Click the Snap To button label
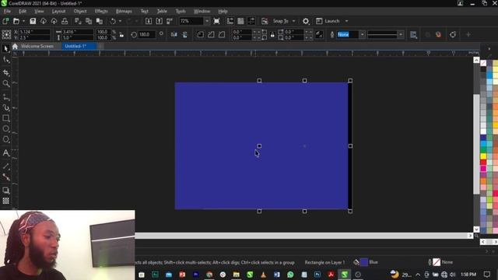This screenshot has height=280, width=498. pyautogui.click(x=280, y=21)
